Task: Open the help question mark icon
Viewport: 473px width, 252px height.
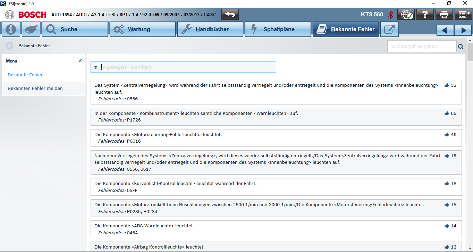Action: point(425,15)
